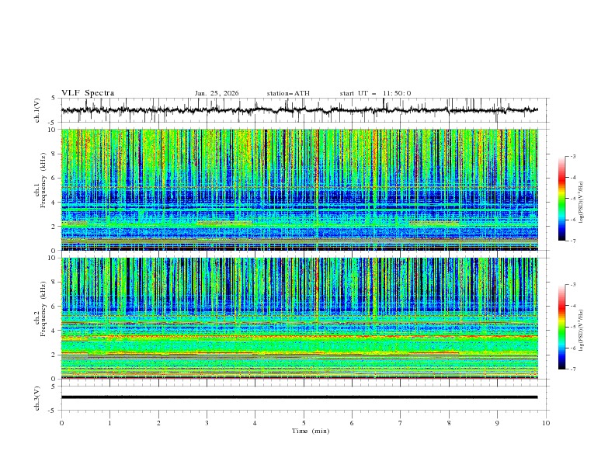This screenshot has height=475, width=615.
Task: Click the "10" minute tick on time axis
Action: pyautogui.click(x=546, y=423)
